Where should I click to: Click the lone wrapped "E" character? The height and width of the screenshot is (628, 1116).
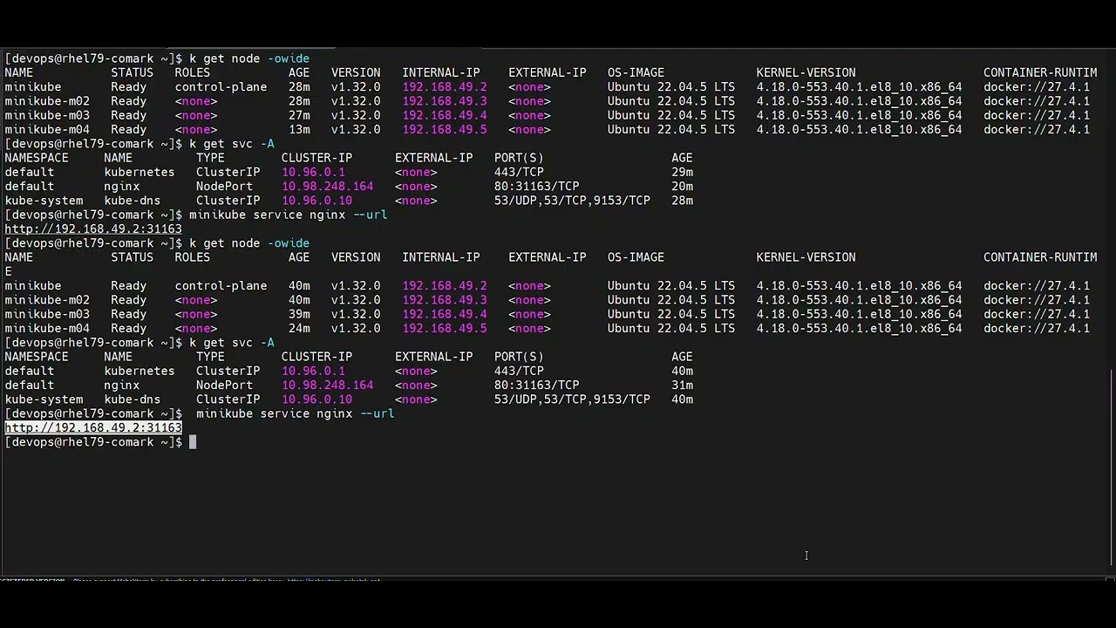[x=8, y=271]
